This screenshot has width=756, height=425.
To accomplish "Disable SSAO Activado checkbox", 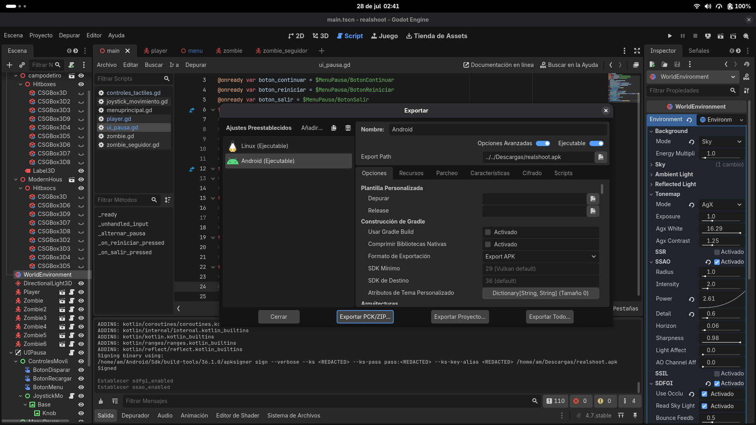I will 717,262.
